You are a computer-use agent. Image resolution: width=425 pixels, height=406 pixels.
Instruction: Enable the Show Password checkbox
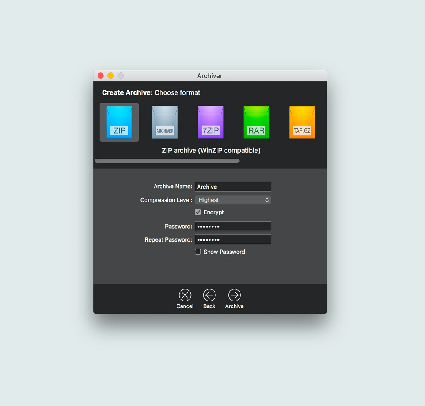198,252
